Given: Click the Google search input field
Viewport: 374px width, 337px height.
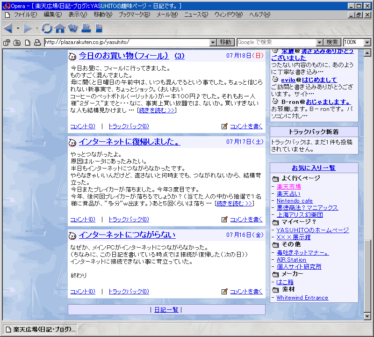Looking at the screenshot, I should (x=277, y=43).
